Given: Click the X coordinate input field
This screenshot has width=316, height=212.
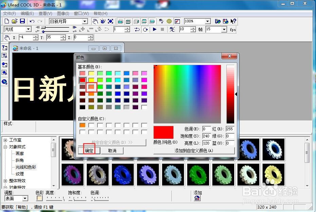Looking at the screenshot, I should (x=26, y=37).
